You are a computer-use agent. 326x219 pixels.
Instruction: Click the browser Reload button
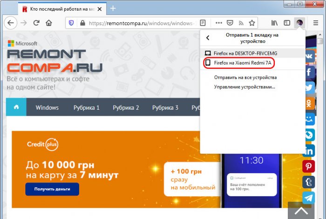[x=36, y=22]
